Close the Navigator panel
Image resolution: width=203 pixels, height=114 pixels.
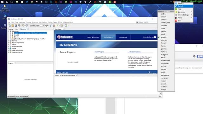click(x=15, y=63)
